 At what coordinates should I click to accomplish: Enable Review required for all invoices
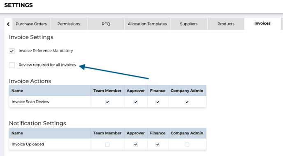(12, 65)
